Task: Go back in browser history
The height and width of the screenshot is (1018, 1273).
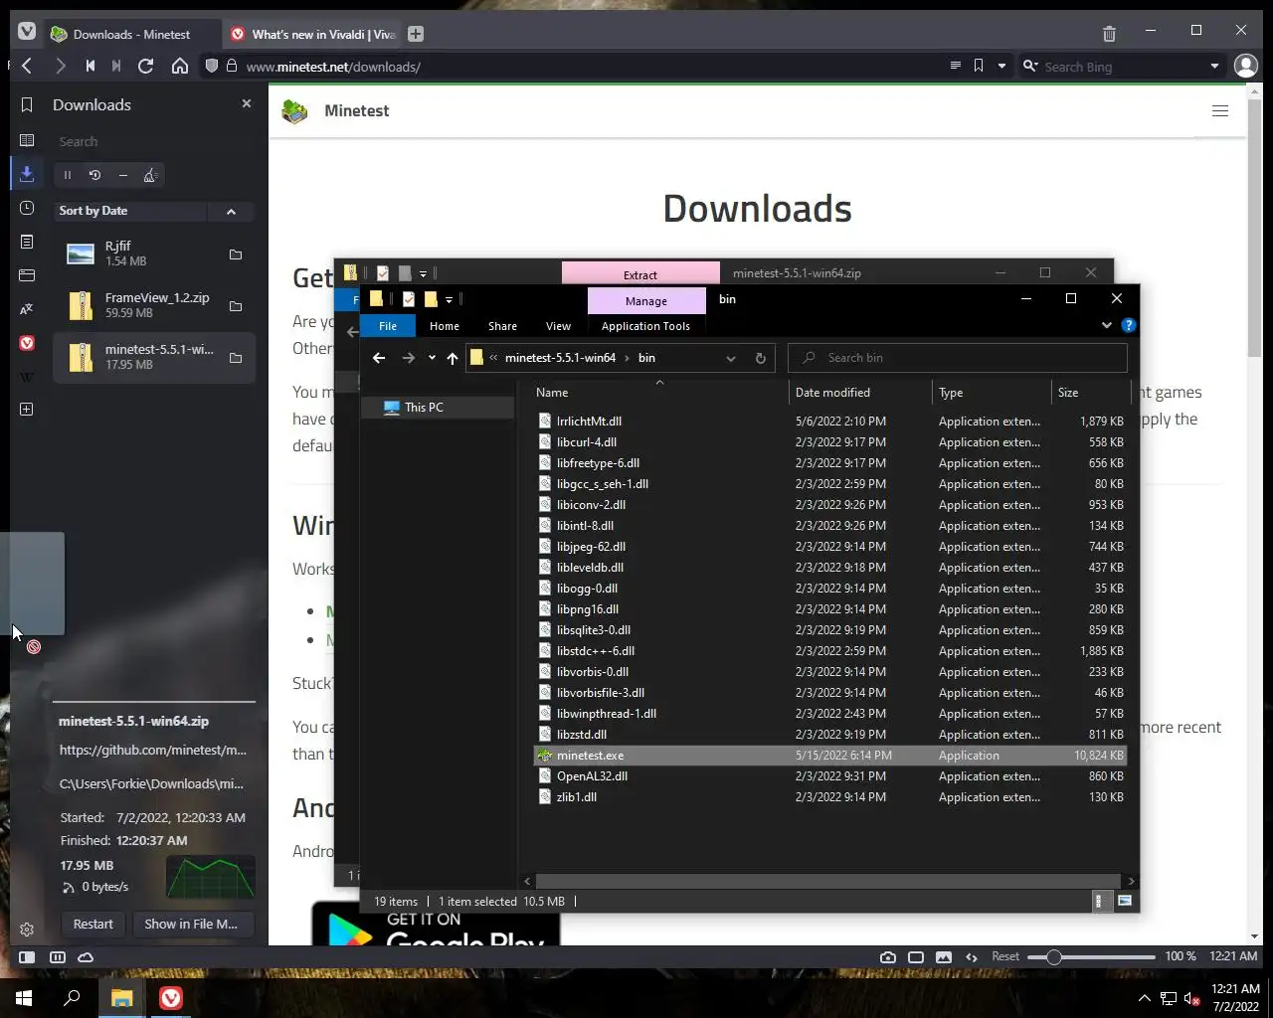Action: click(27, 67)
